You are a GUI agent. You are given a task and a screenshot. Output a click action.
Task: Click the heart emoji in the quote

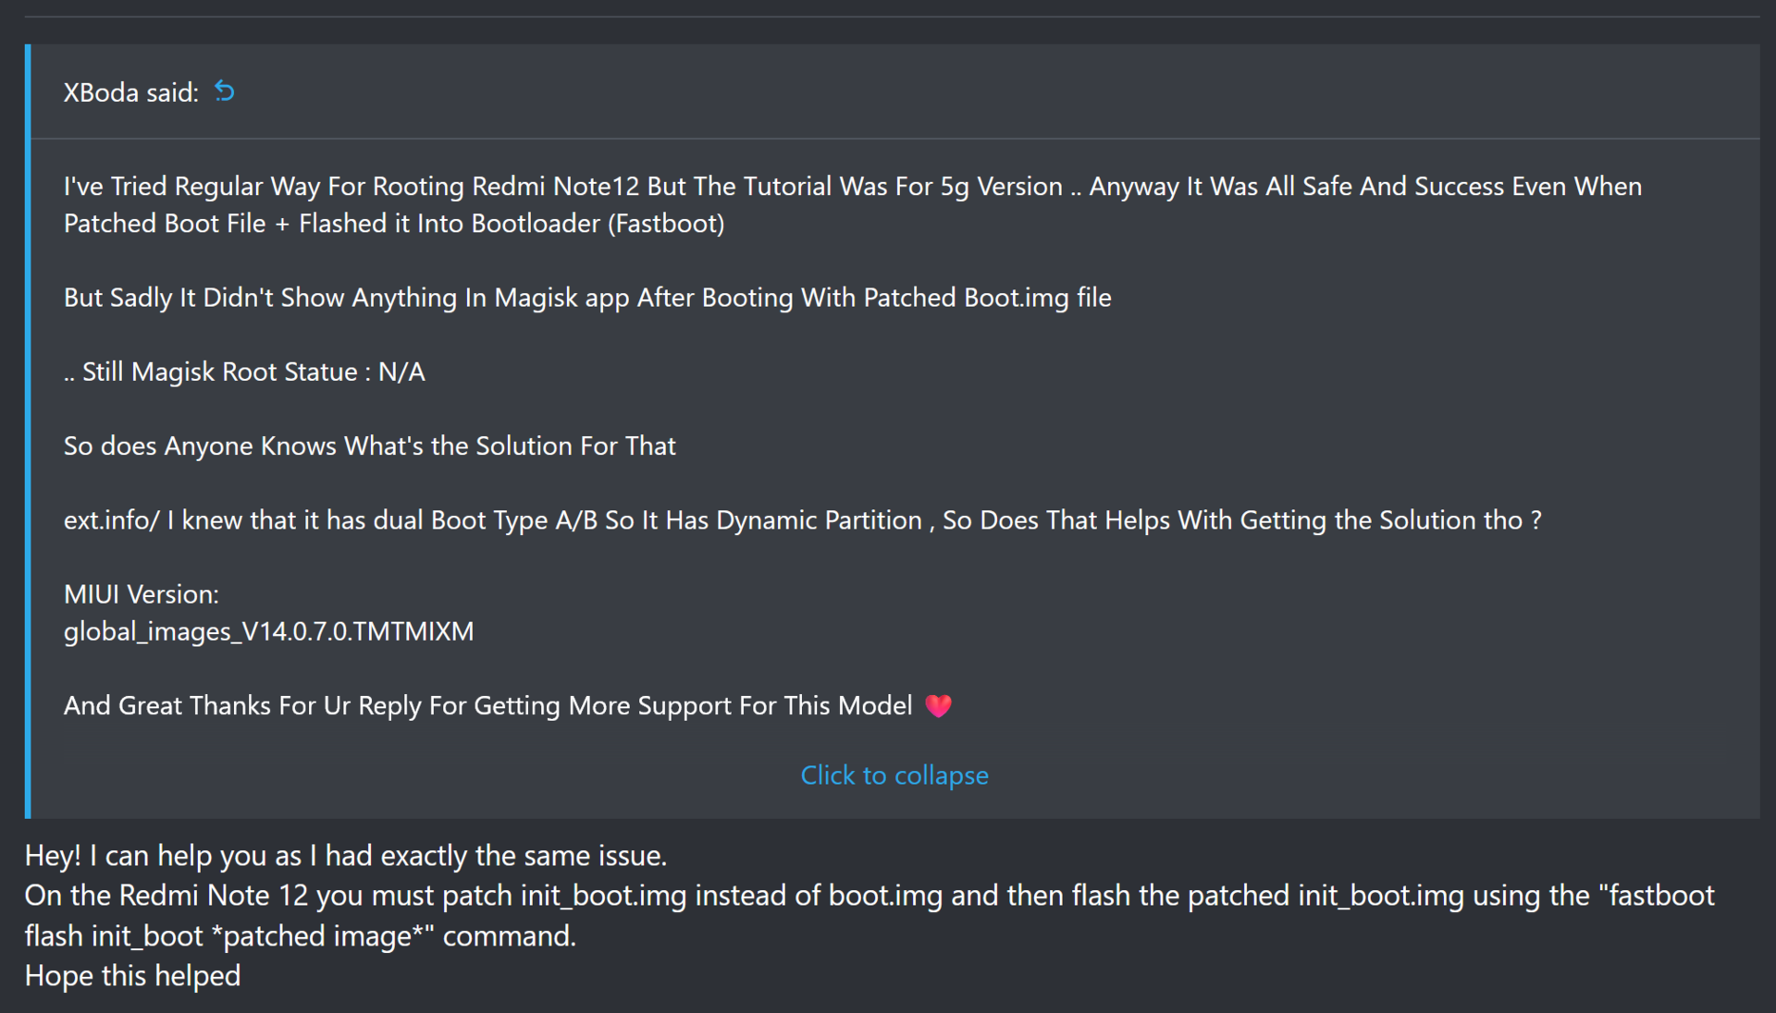click(938, 706)
